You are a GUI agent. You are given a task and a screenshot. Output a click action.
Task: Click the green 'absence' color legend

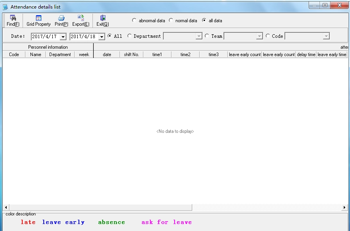coord(111,222)
